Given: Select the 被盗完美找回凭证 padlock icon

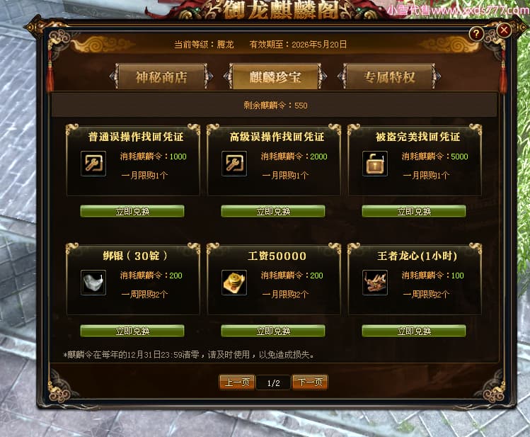Looking at the screenshot, I should 375,164.
